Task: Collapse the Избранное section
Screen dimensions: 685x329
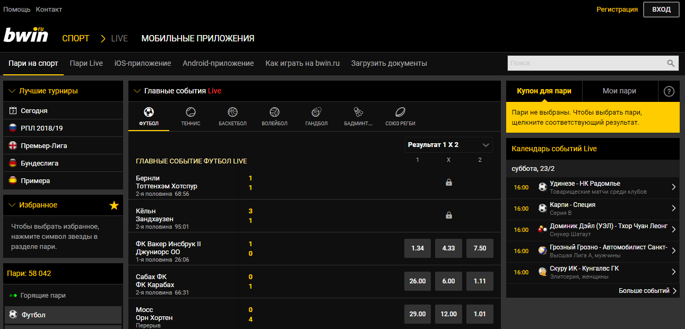Action: 12,205
